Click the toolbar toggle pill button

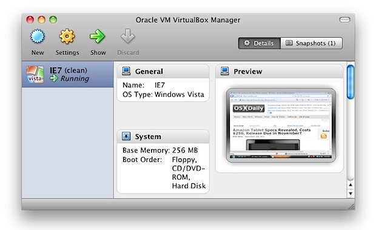344,19
